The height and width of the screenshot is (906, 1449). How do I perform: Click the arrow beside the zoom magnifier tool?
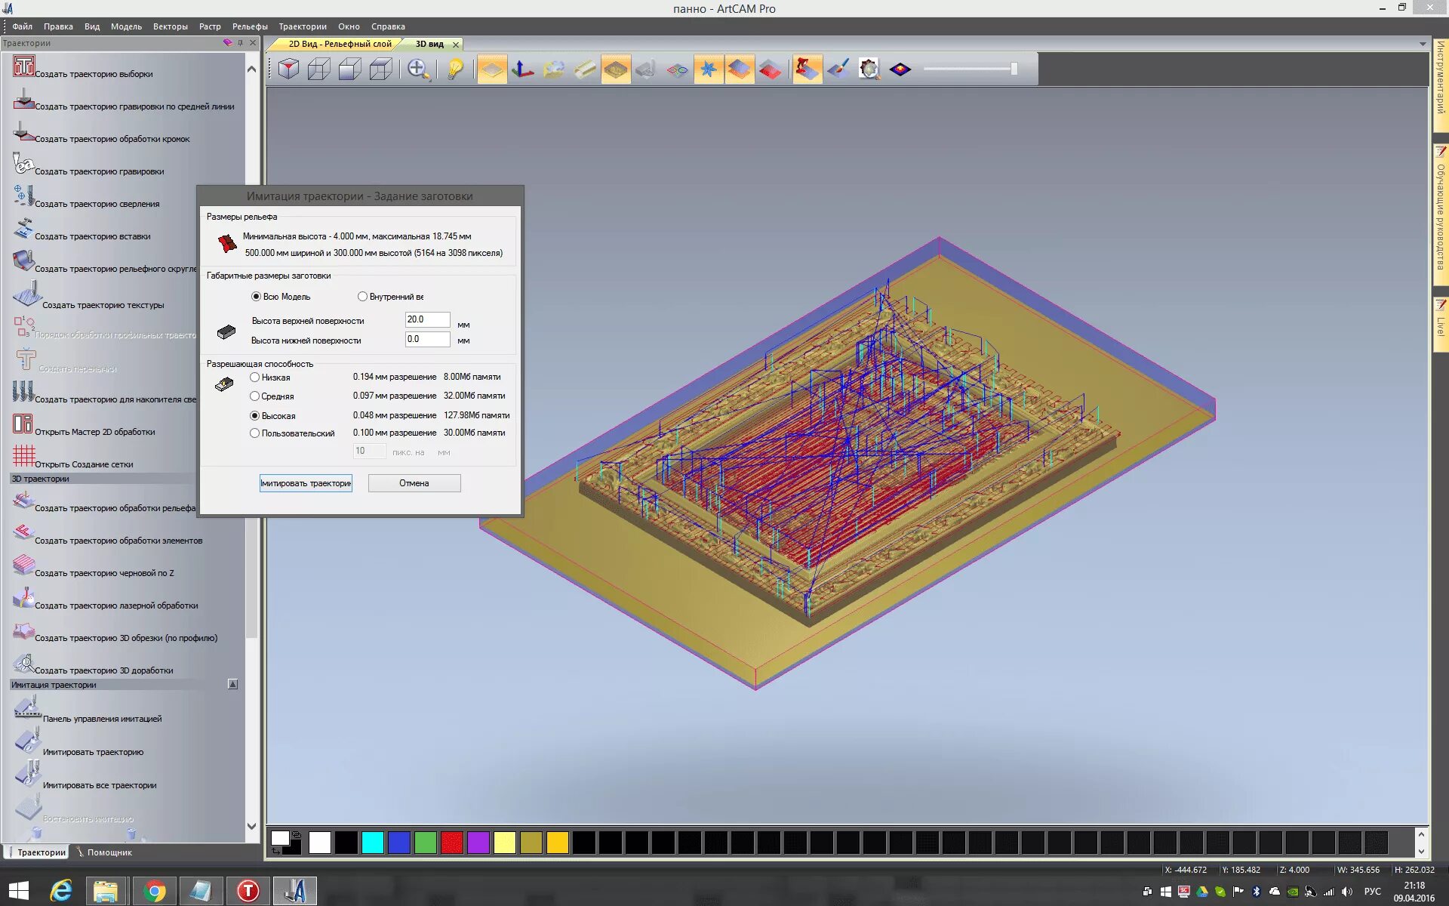(431, 80)
